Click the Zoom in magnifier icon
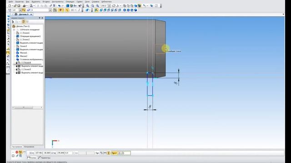 (87, 6)
